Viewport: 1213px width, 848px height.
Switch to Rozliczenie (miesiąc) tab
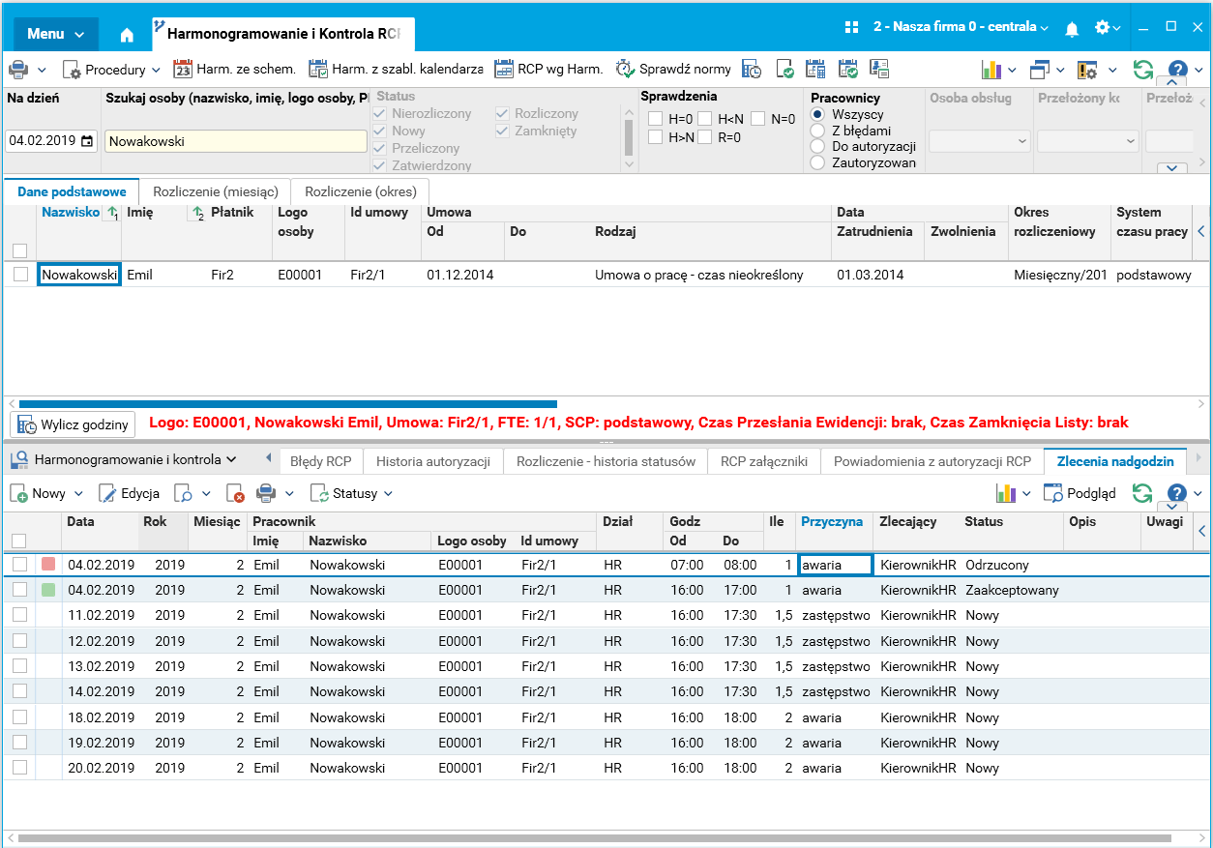point(215,191)
